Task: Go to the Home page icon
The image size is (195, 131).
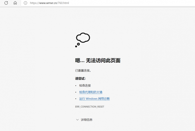Action: click(x=15, y=3)
